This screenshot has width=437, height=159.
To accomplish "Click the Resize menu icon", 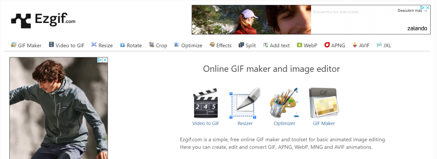I will coord(94,45).
